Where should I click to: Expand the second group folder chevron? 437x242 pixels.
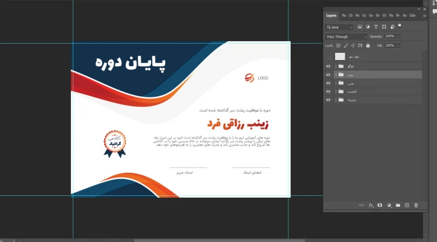point(336,75)
